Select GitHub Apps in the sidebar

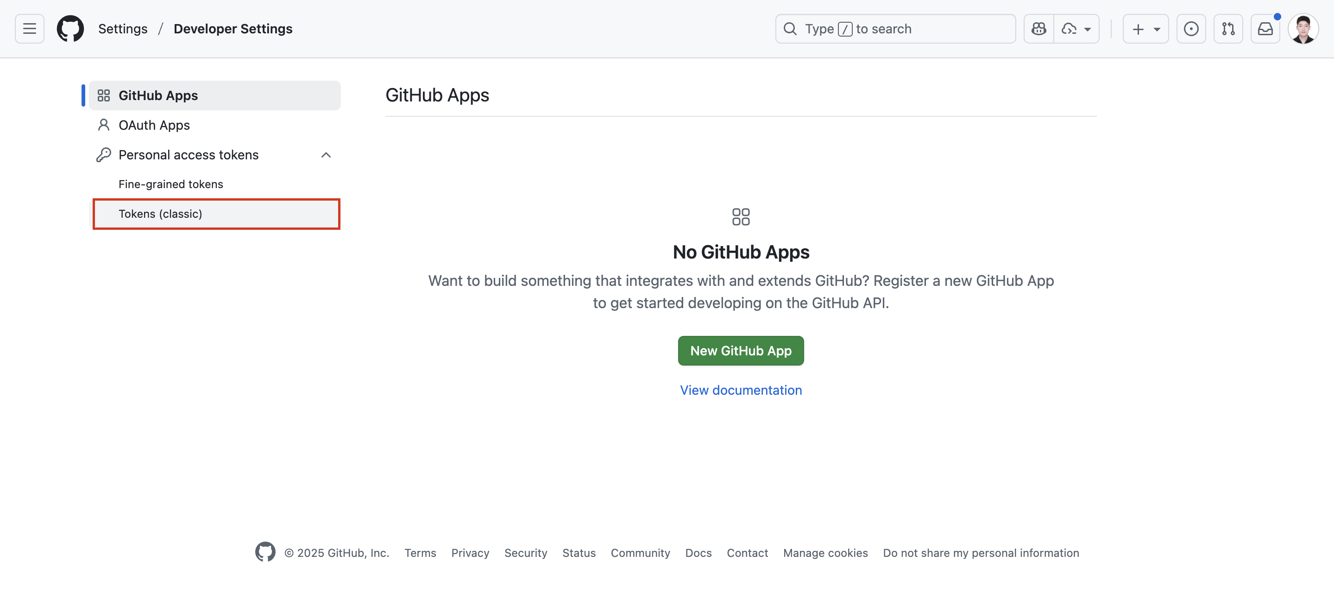pos(158,95)
